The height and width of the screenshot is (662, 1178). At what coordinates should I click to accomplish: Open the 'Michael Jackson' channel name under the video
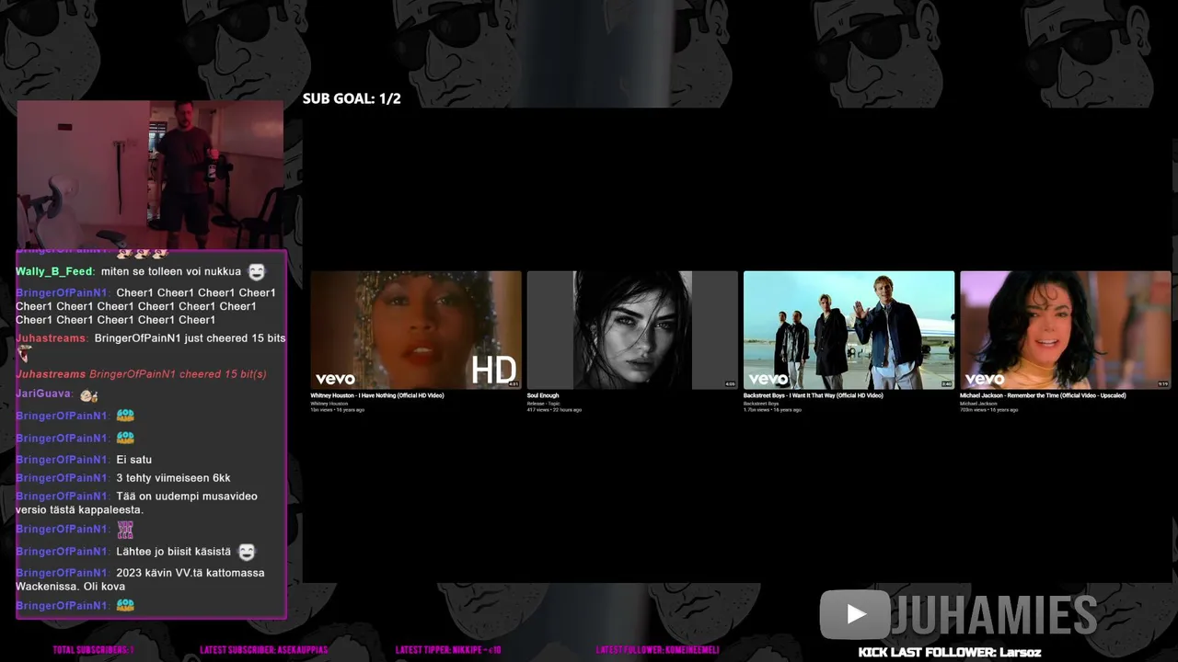point(978,403)
